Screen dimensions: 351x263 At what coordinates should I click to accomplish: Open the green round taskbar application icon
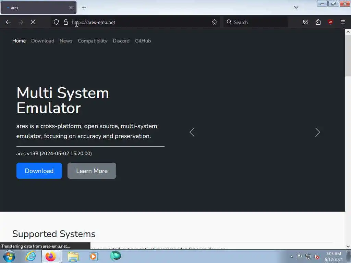(116, 256)
